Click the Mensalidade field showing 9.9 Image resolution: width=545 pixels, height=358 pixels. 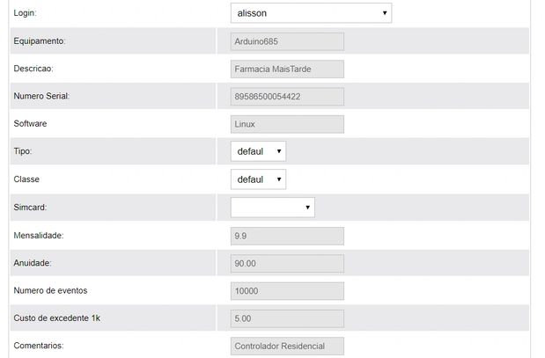click(x=287, y=236)
